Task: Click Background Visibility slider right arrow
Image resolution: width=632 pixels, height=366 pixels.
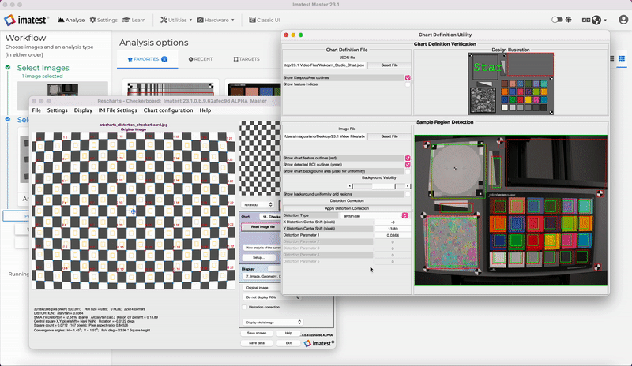Action: point(408,186)
